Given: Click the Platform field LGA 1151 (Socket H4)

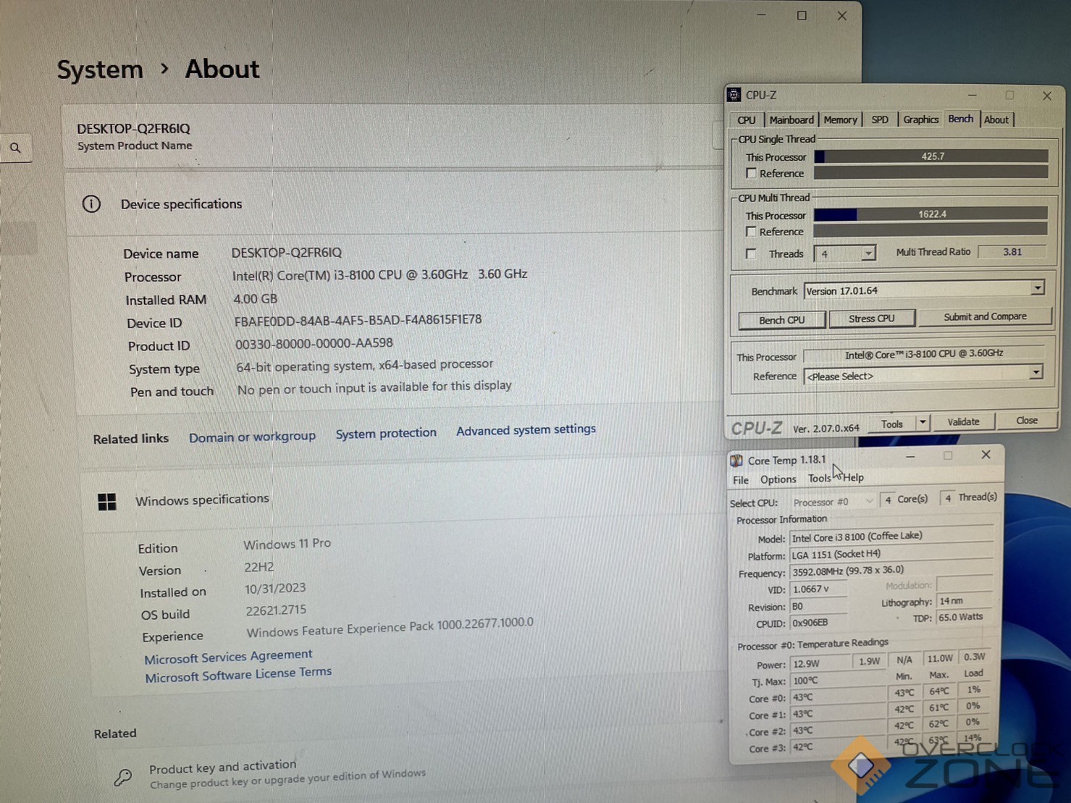Looking at the screenshot, I should click(x=891, y=554).
